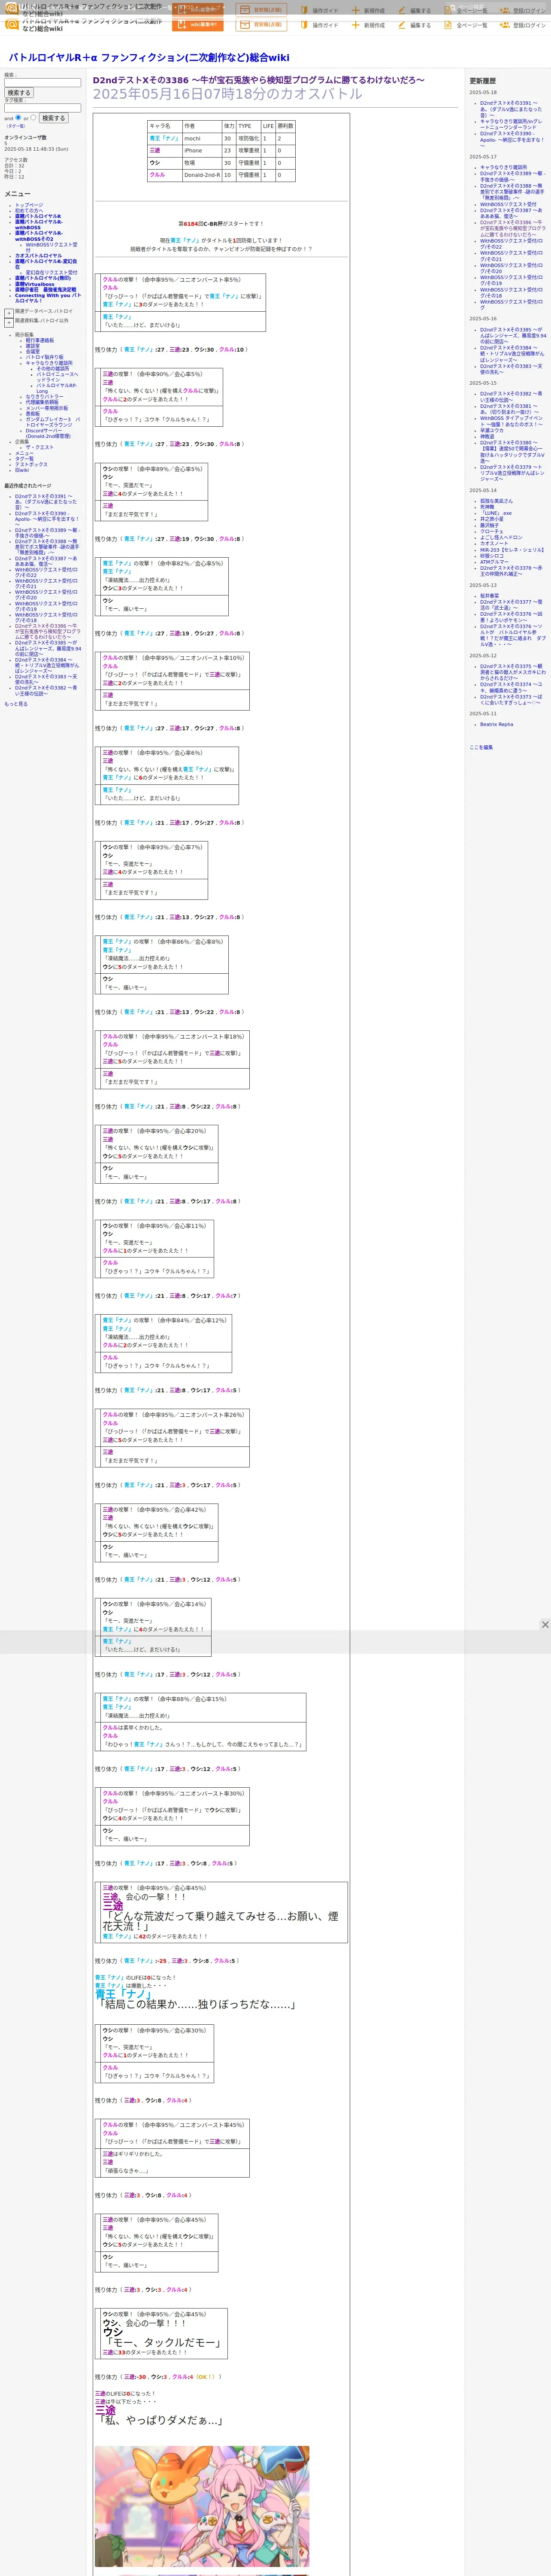This screenshot has height=2576, width=551.
Task: Open その他の雑談所 link
Action: click(x=53, y=369)
